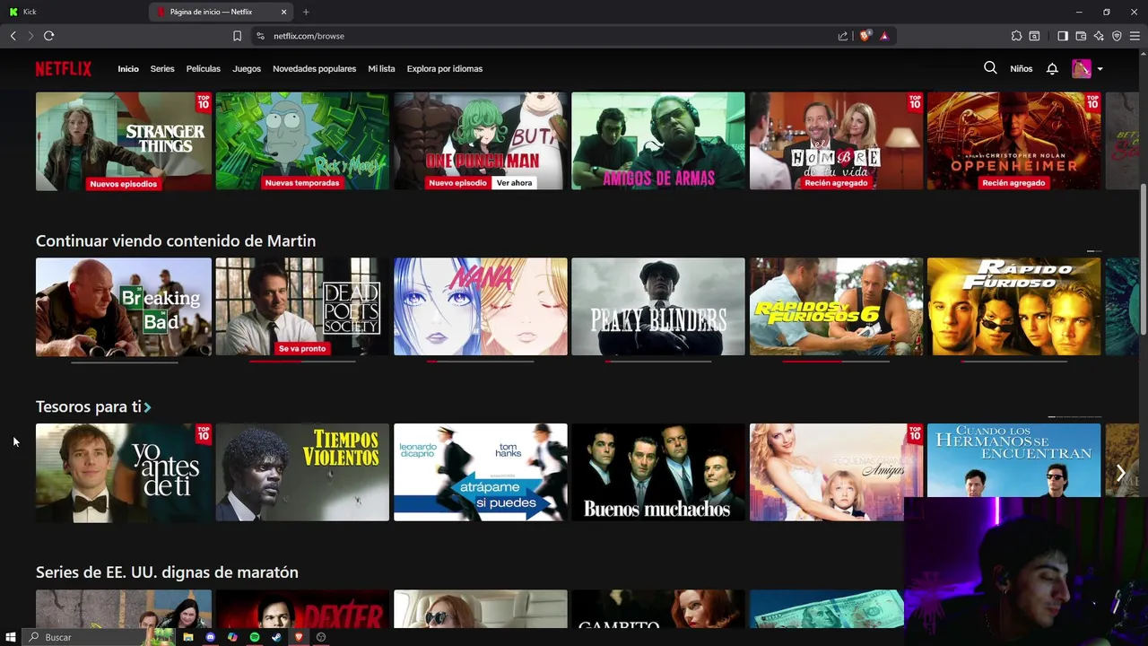
Task: Continue watching Nana
Action: (x=481, y=307)
